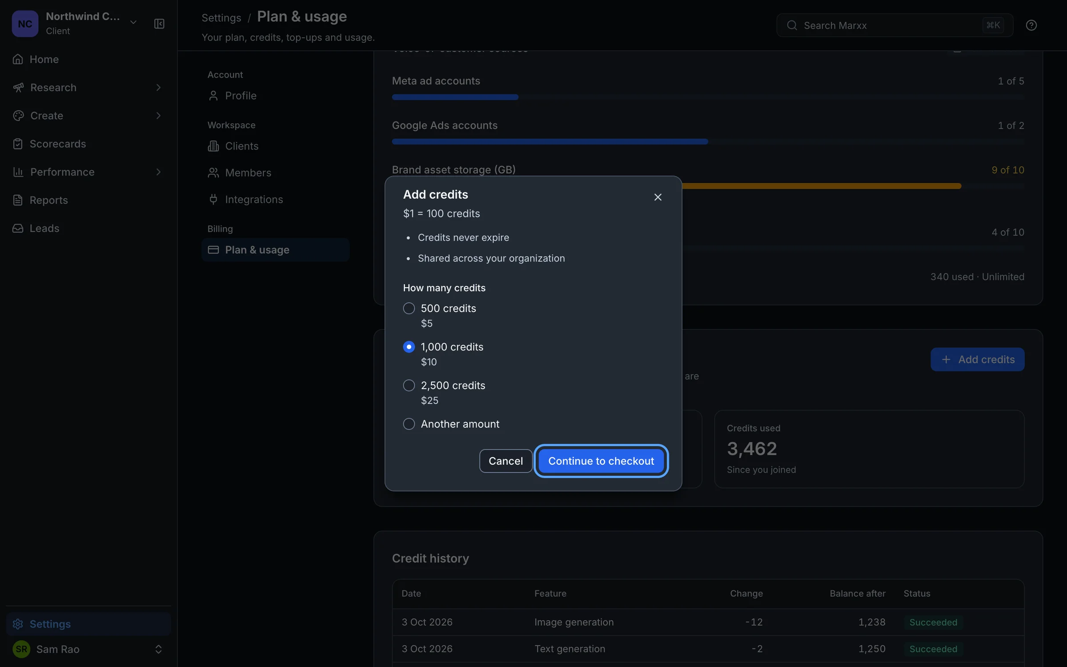The height and width of the screenshot is (667, 1067).
Task: Click the Reports document icon
Action: point(18,200)
